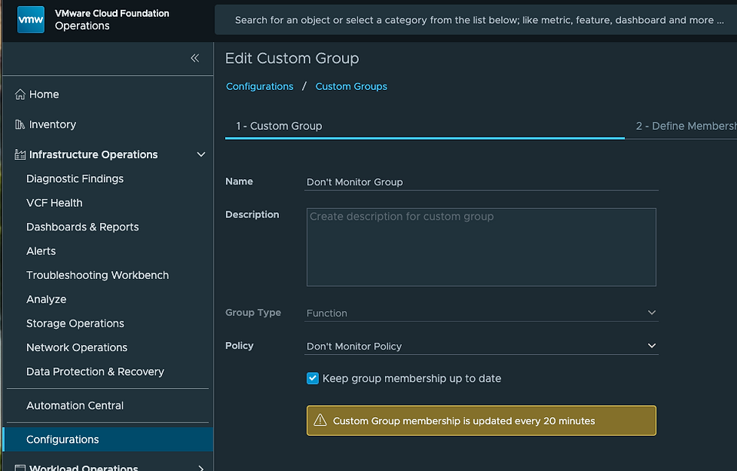737x471 pixels.
Task: Uncheck Keep group membership up to date
Action: (x=313, y=378)
